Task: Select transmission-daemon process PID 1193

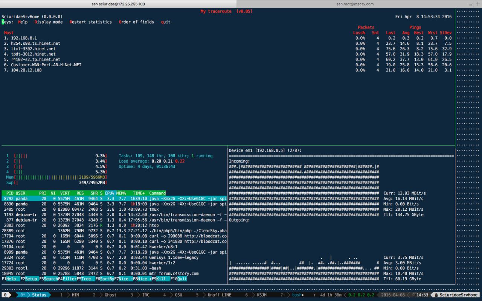Action: pos(114,214)
